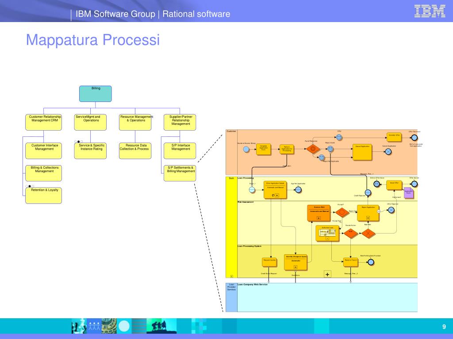The image size is (453, 339).
Task: Select the Enter Application Details subprocess
Action: [x=275, y=190]
